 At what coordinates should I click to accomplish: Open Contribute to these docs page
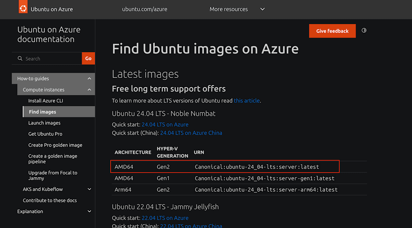(50, 200)
